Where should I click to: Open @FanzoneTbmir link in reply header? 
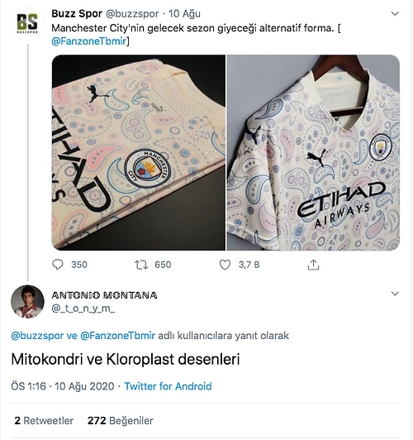(x=117, y=336)
